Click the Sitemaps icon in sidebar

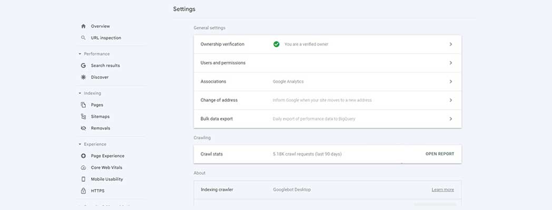83,117
